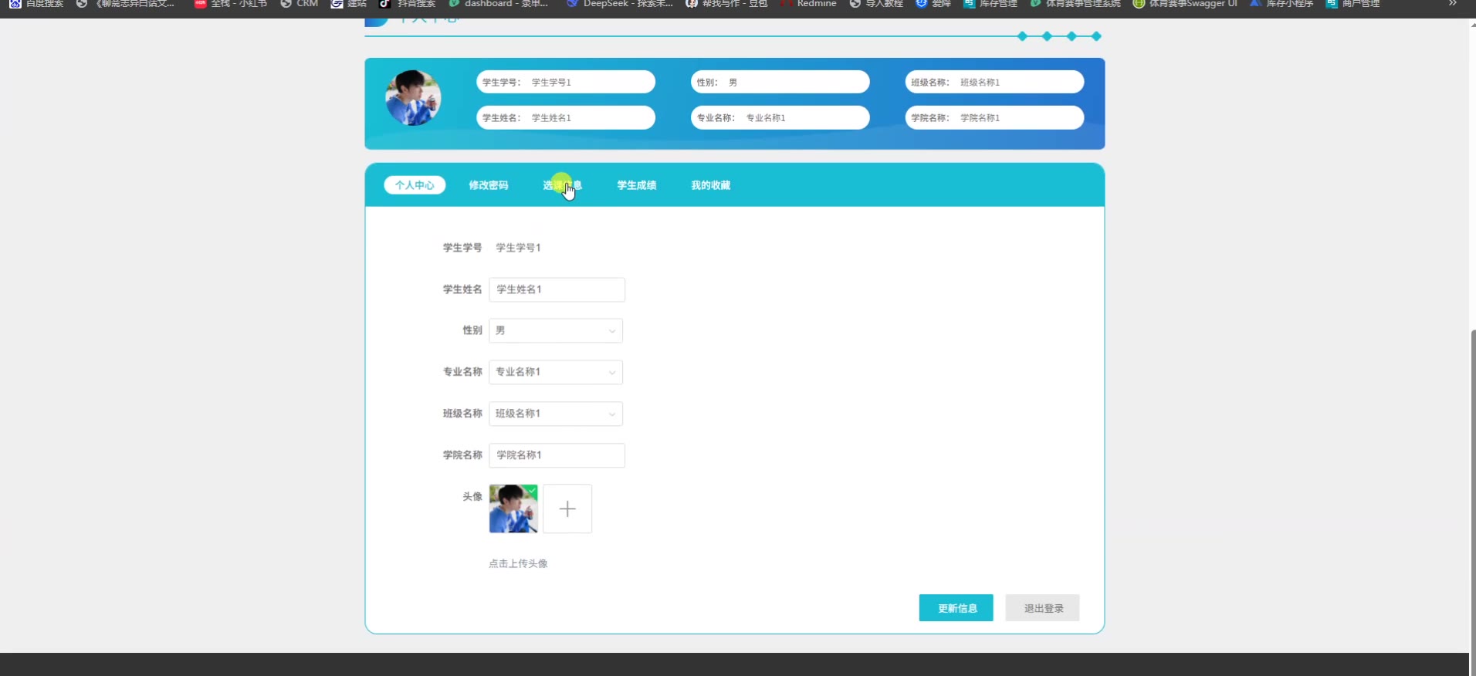Open the dashboard bookmark
The height and width of the screenshot is (676, 1476).
click(499, 4)
